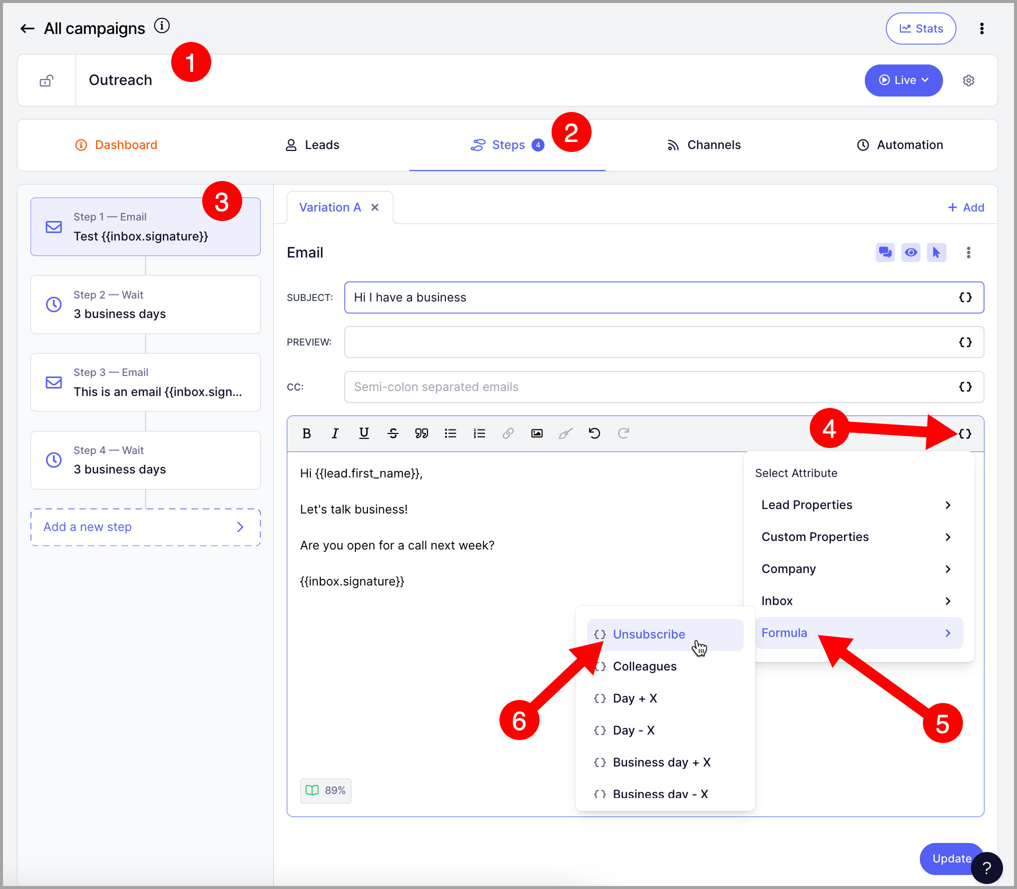This screenshot has height=889, width=1017.
Task: Switch to the Dashboard tab
Action: click(x=116, y=145)
